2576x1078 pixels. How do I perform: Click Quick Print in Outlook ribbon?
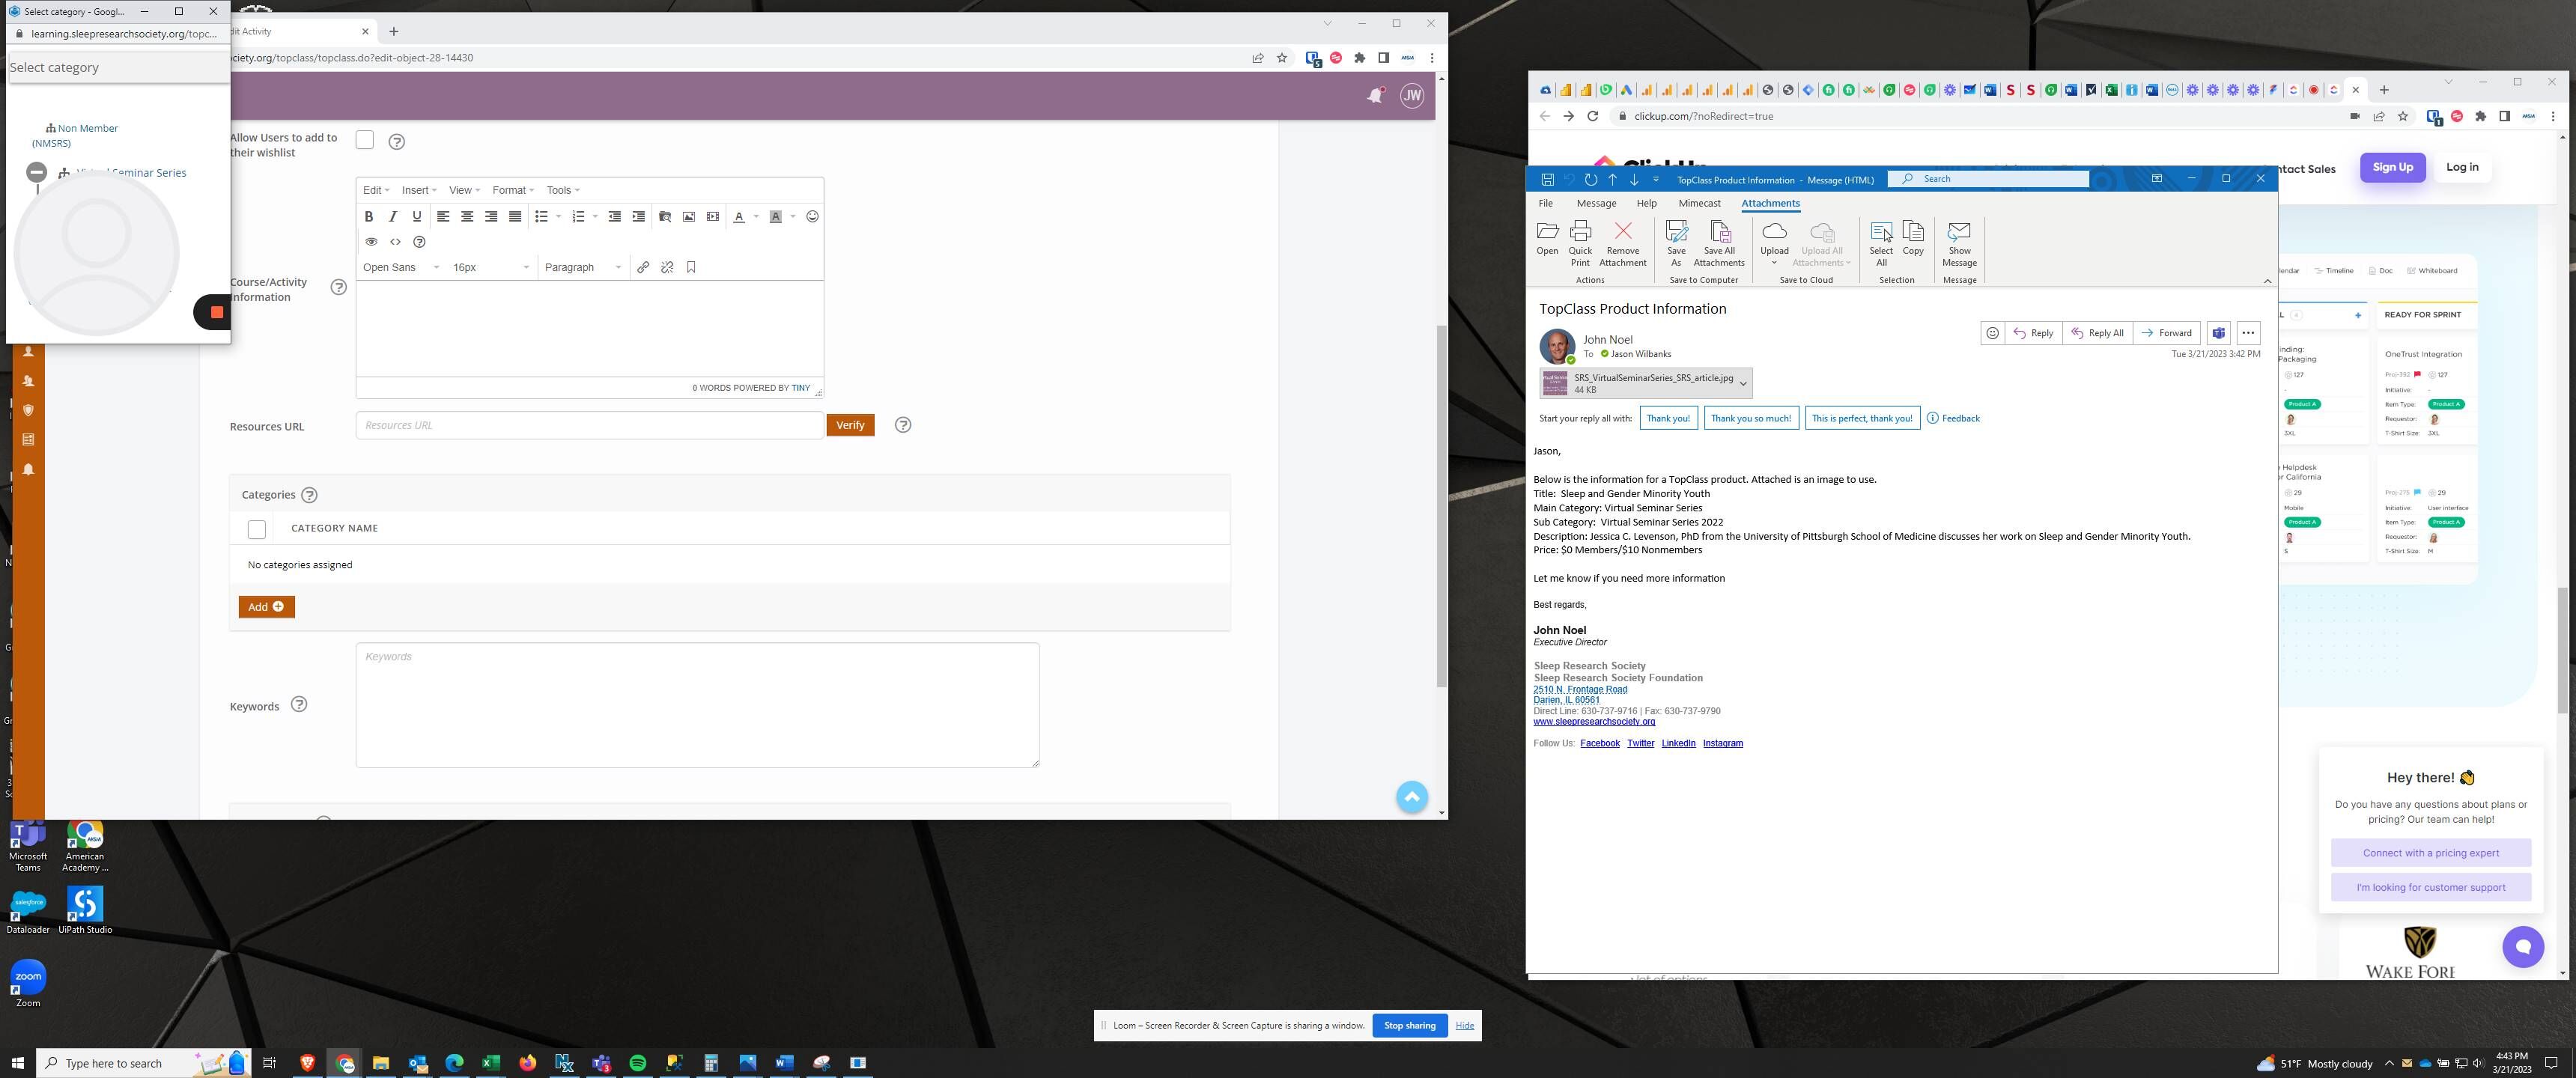[x=1580, y=243]
